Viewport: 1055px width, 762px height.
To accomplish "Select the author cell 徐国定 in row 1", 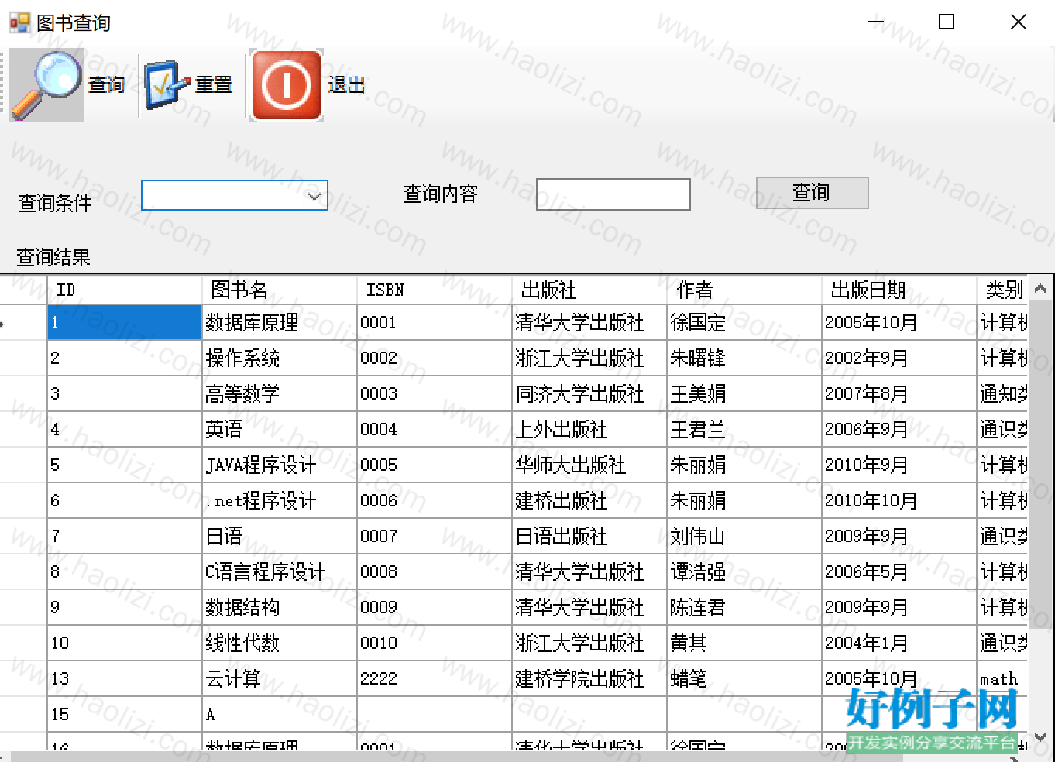I will click(744, 322).
